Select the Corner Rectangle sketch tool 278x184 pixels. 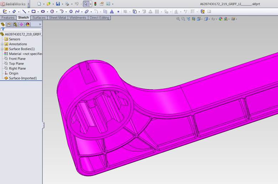click(x=34, y=11)
